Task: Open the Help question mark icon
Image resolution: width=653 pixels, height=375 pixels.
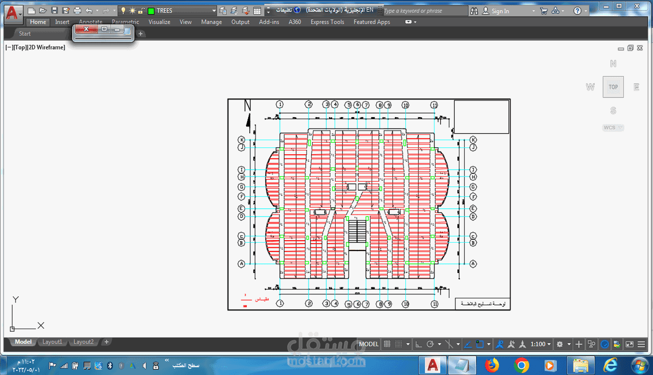Action: [577, 11]
